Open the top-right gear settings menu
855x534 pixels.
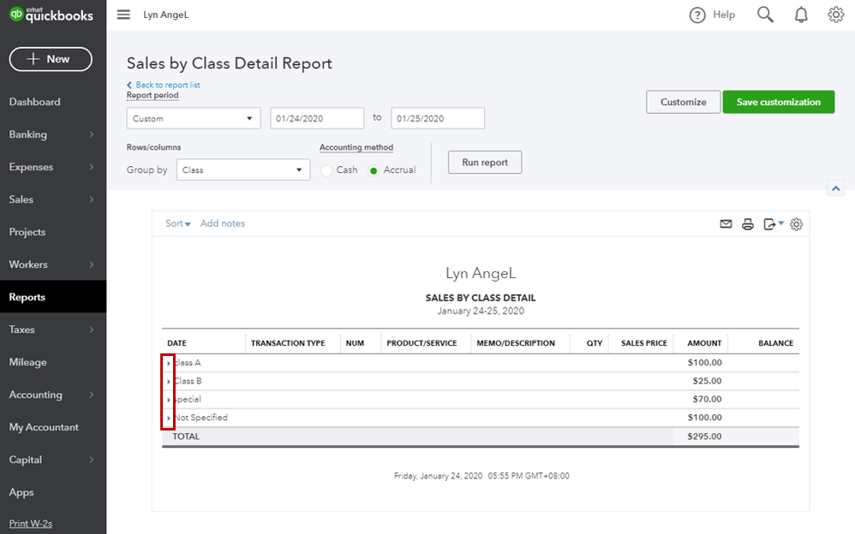[x=836, y=15]
